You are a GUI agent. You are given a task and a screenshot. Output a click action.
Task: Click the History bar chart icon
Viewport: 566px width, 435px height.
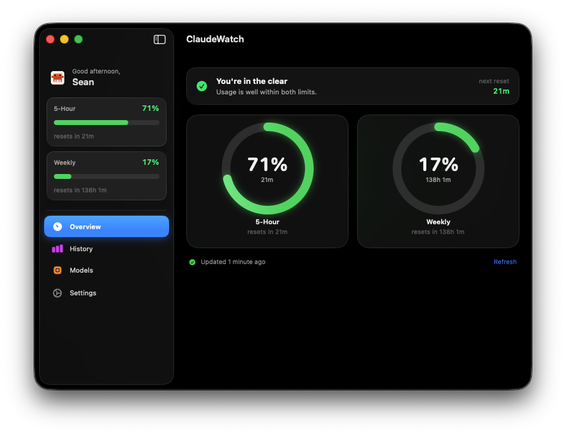pos(58,249)
